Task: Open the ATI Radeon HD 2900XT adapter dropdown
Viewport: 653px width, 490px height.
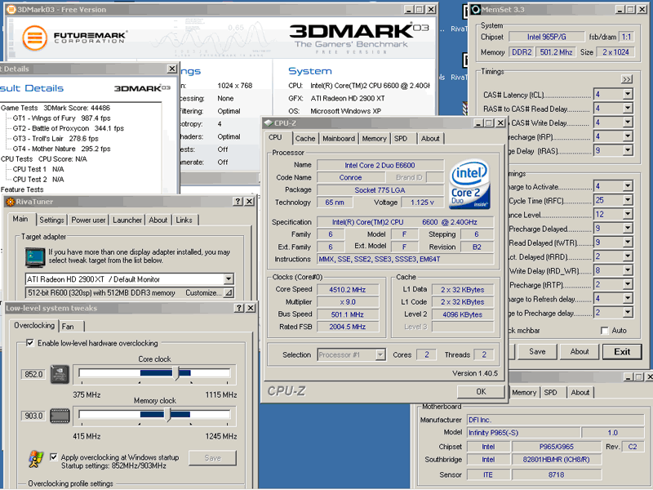Action: click(x=229, y=278)
